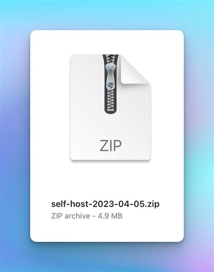Viewport: 214px width, 272px height.
Task: Click the "4.9 MB" file size text
Action: coord(110,216)
